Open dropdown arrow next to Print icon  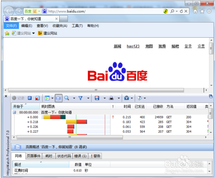(x=119, y=98)
